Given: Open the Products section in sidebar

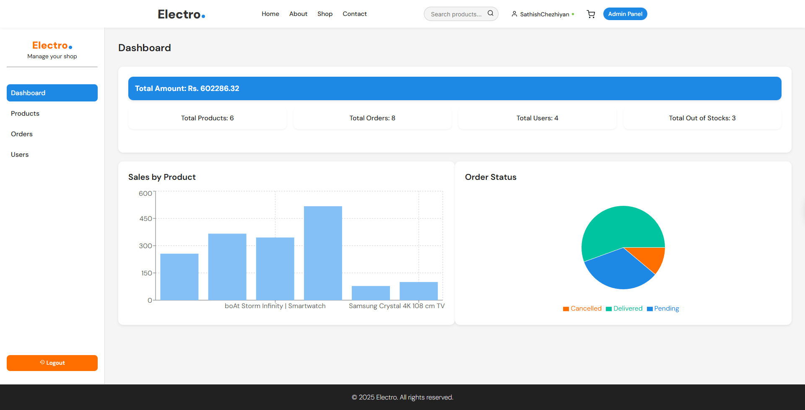Looking at the screenshot, I should (25, 114).
